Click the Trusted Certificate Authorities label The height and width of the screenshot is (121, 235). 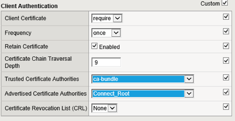[x=42, y=79]
